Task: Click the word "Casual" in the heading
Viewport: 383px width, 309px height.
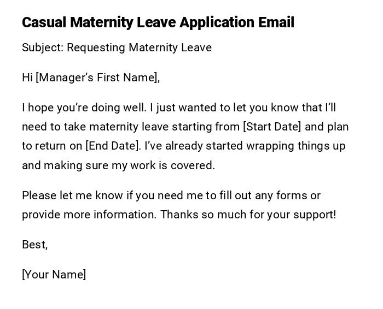Action: (x=44, y=22)
